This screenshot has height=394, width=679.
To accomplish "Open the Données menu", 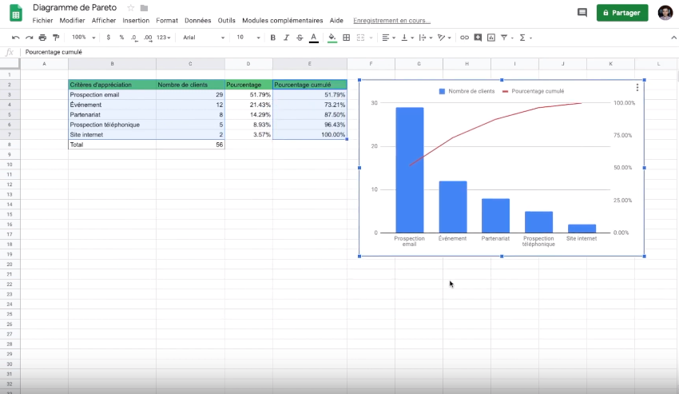I will [198, 20].
